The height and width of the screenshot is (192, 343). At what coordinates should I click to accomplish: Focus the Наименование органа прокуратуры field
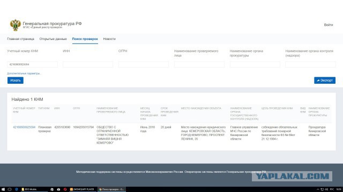(255, 65)
